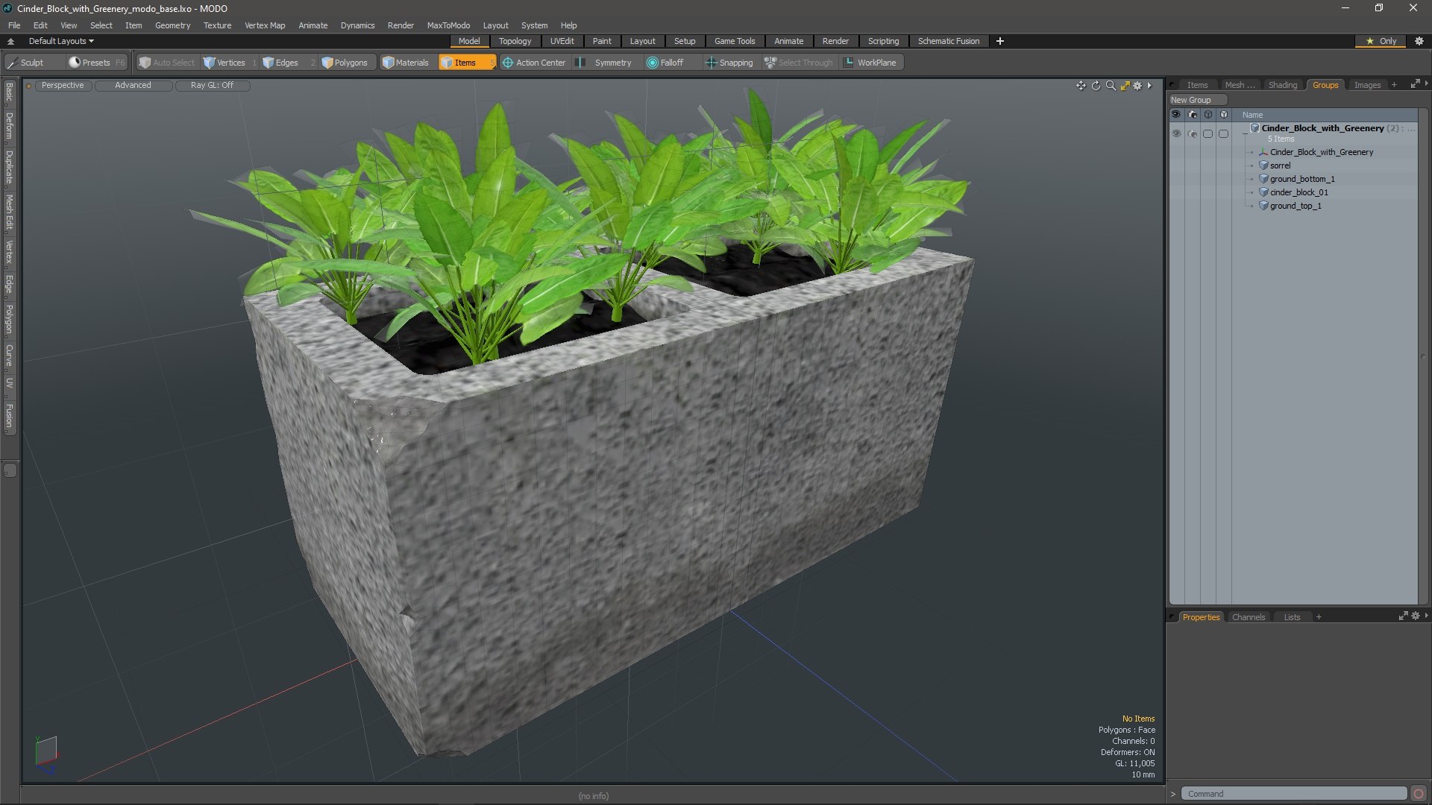Open layout settings gear in top right
1432x805 pixels.
(x=1419, y=41)
